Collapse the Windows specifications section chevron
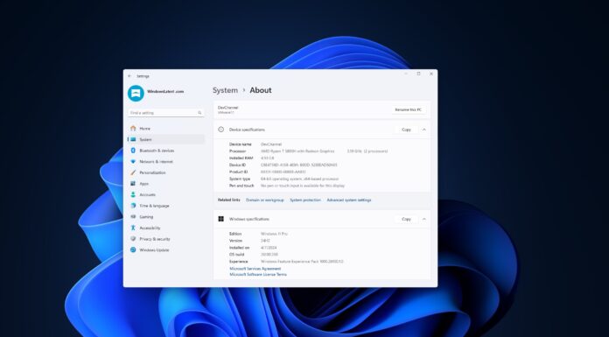 pyautogui.click(x=424, y=219)
